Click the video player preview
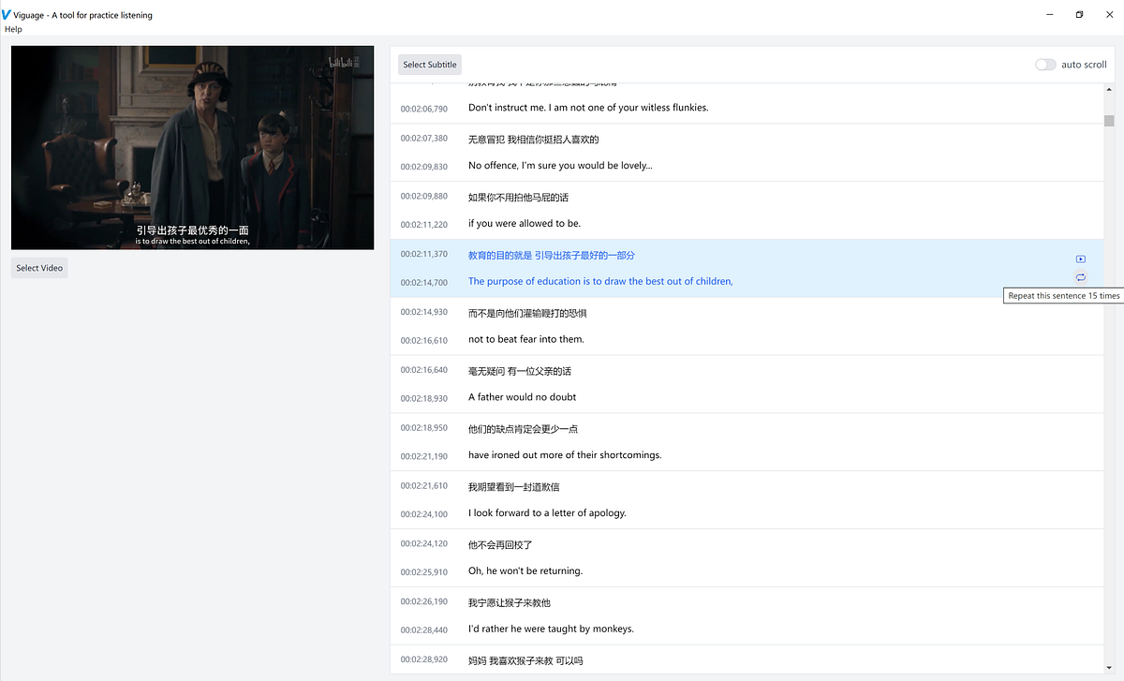This screenshot has height=681, width=1124. tap(191, 146)
